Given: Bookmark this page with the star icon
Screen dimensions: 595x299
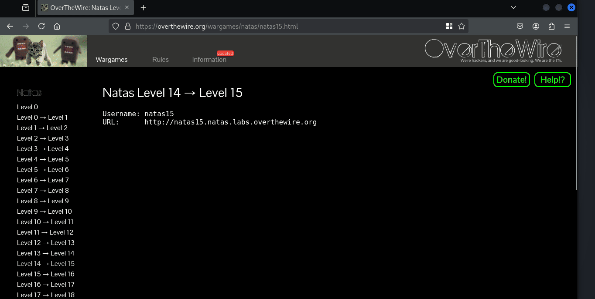Looking at the screenshot, I should coord(462,26).
